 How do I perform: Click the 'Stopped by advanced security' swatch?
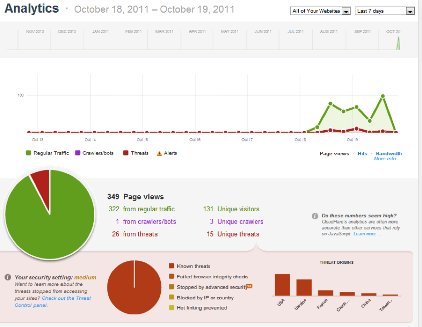(171, 287)
